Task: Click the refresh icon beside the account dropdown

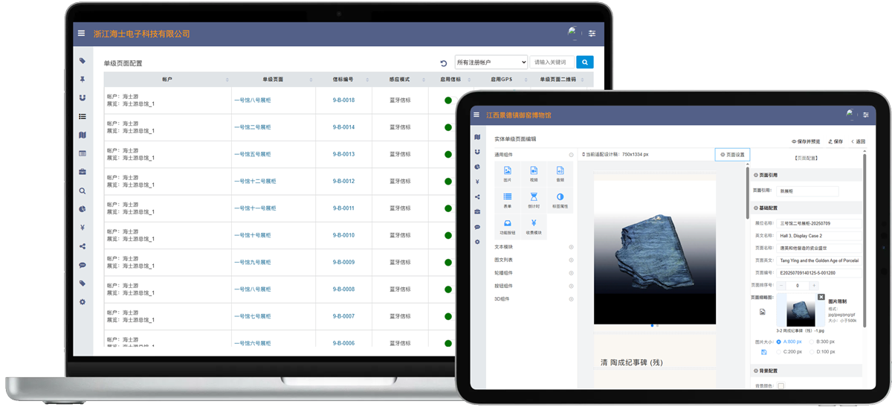Action: [x=444, y=63]
